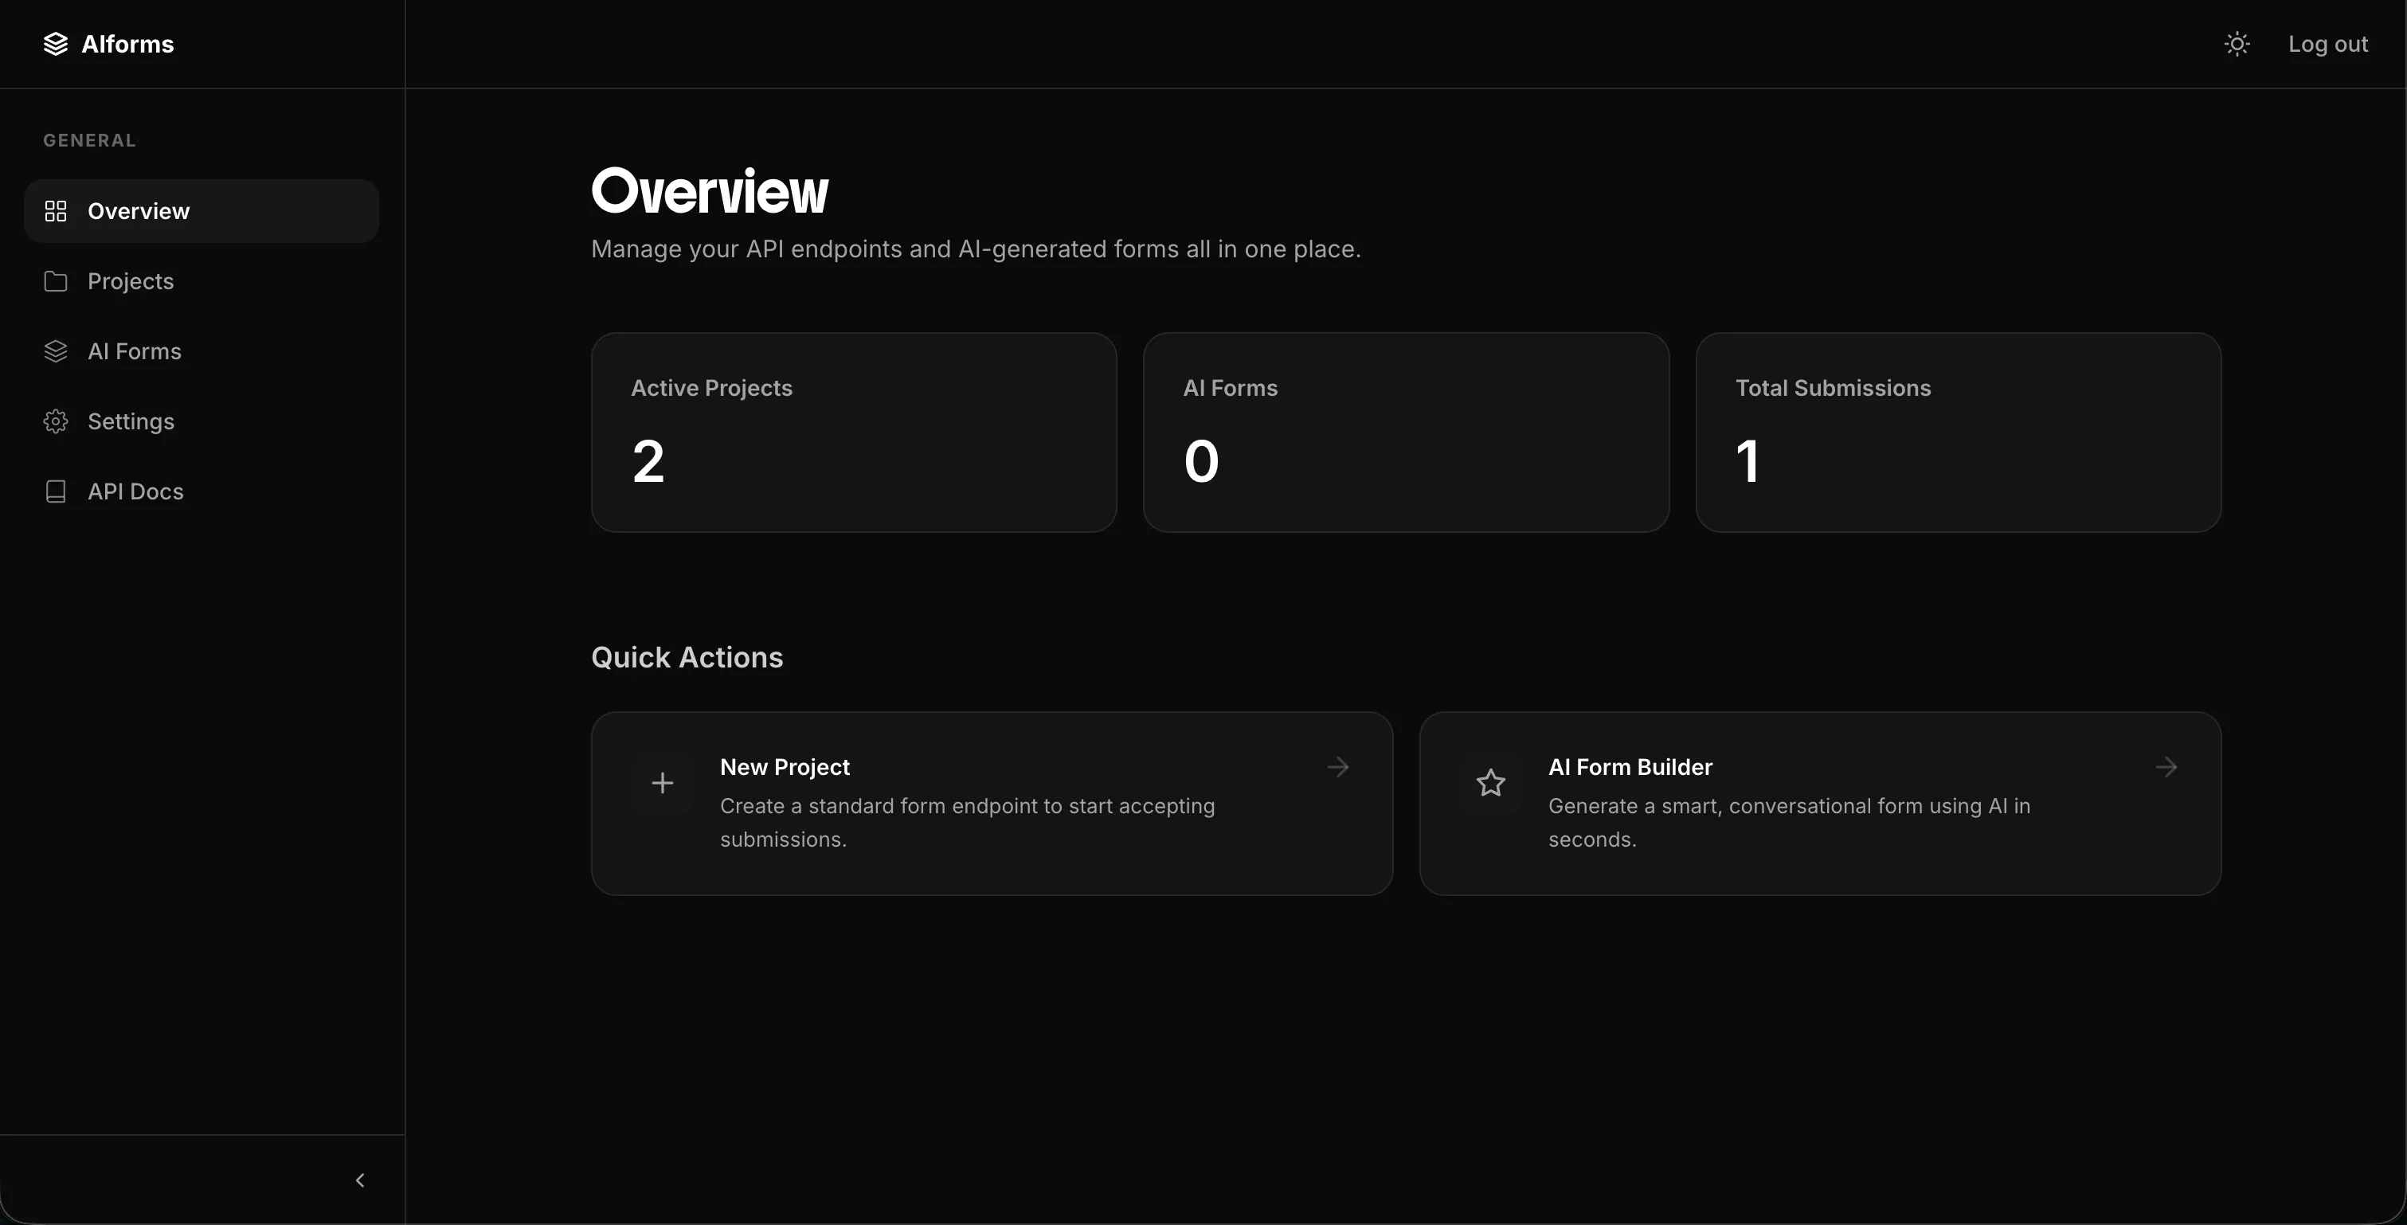Screen dimensions: 2407x1225
Task: Click the Quick Actions heading
Action: (687, 658)
